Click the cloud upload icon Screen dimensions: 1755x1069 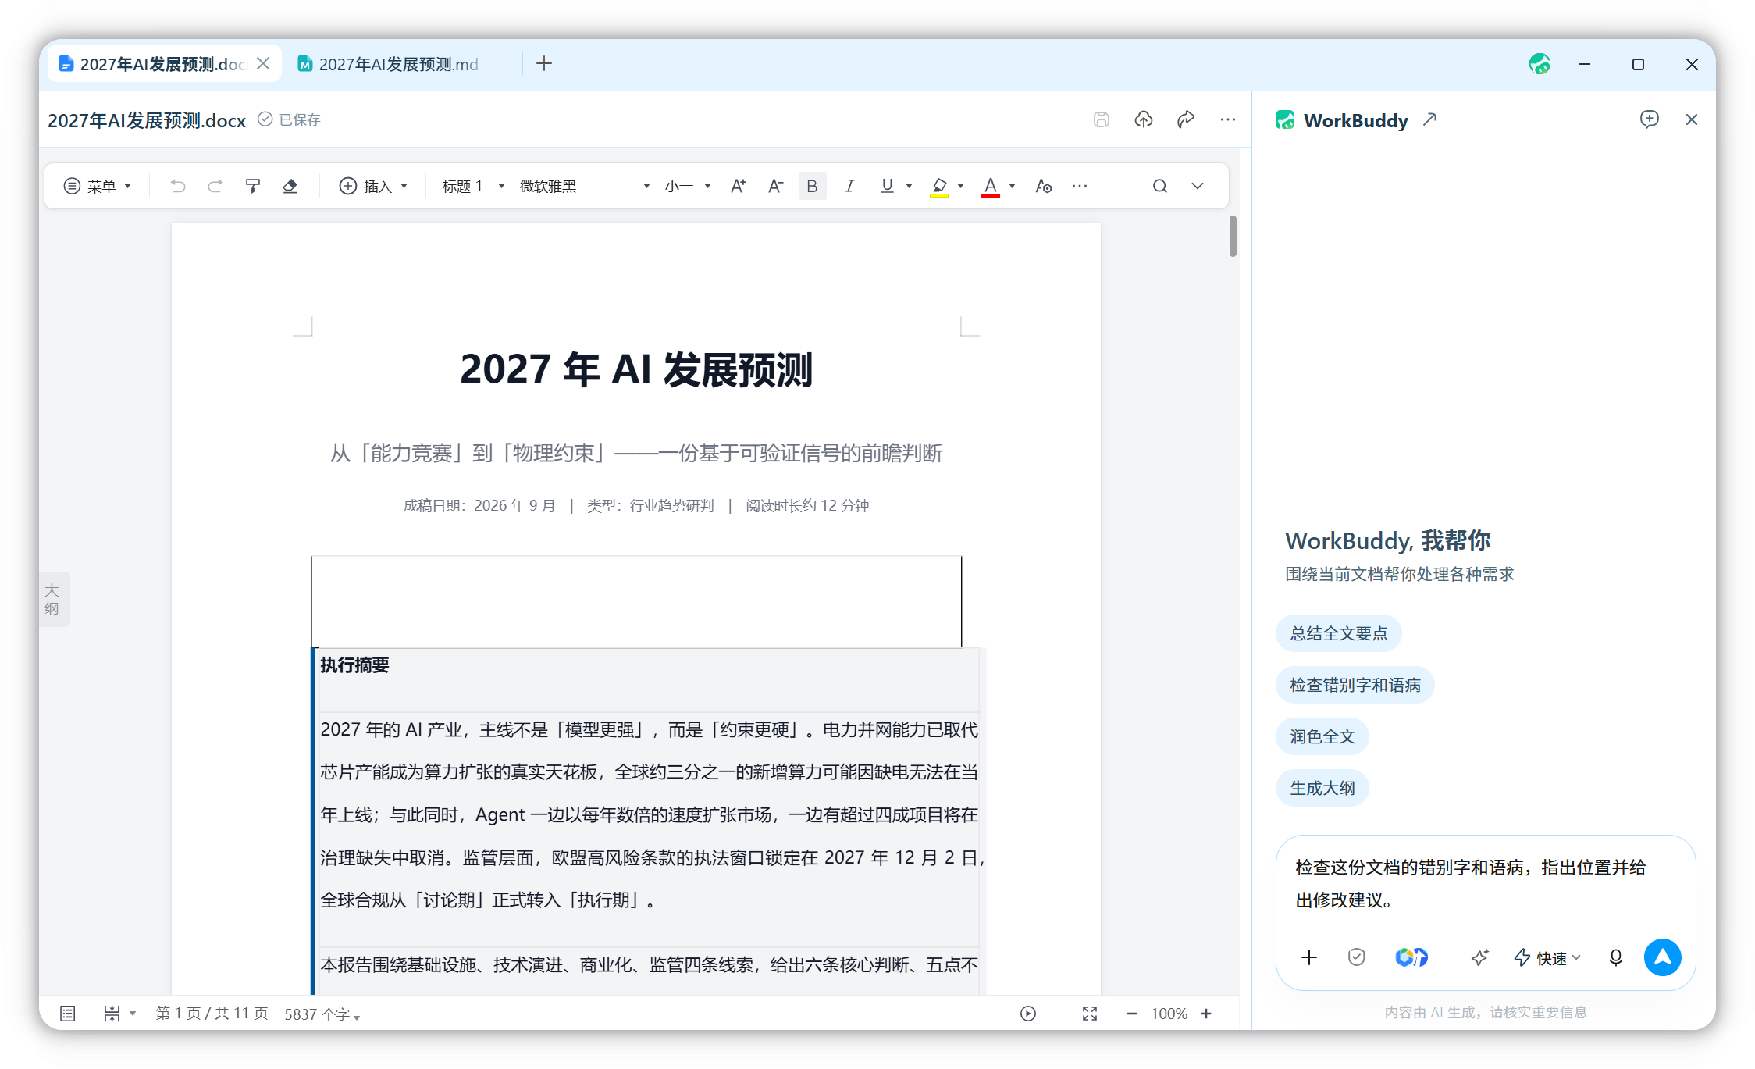(1143, 119)
